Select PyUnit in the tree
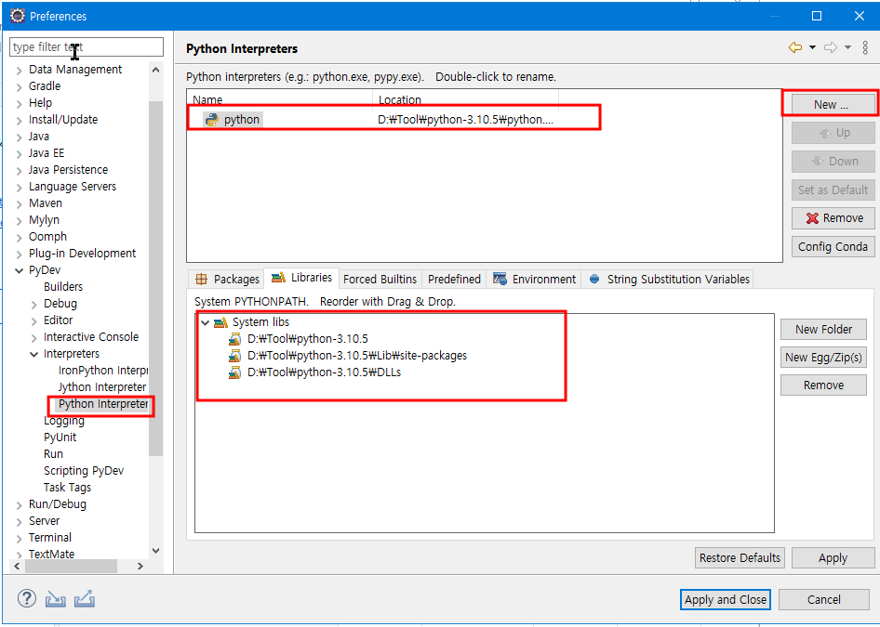The height and width of the screenshot is (627, 880). 60,438
